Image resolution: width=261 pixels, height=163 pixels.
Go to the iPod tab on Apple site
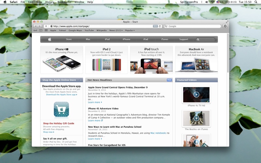tap(107, 39)
